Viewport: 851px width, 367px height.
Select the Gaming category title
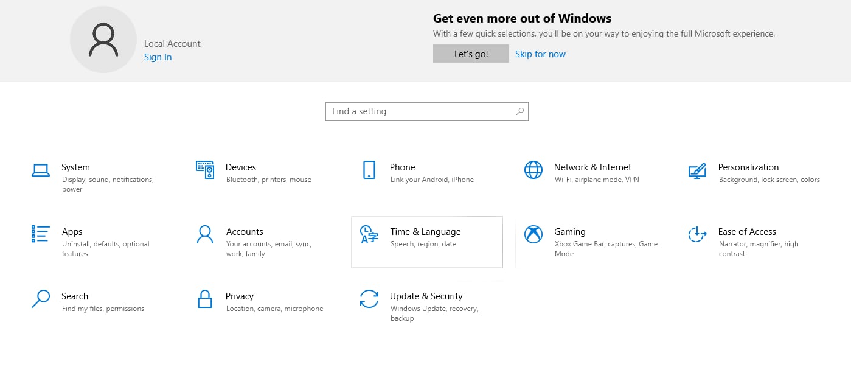(x=570, y=232)
